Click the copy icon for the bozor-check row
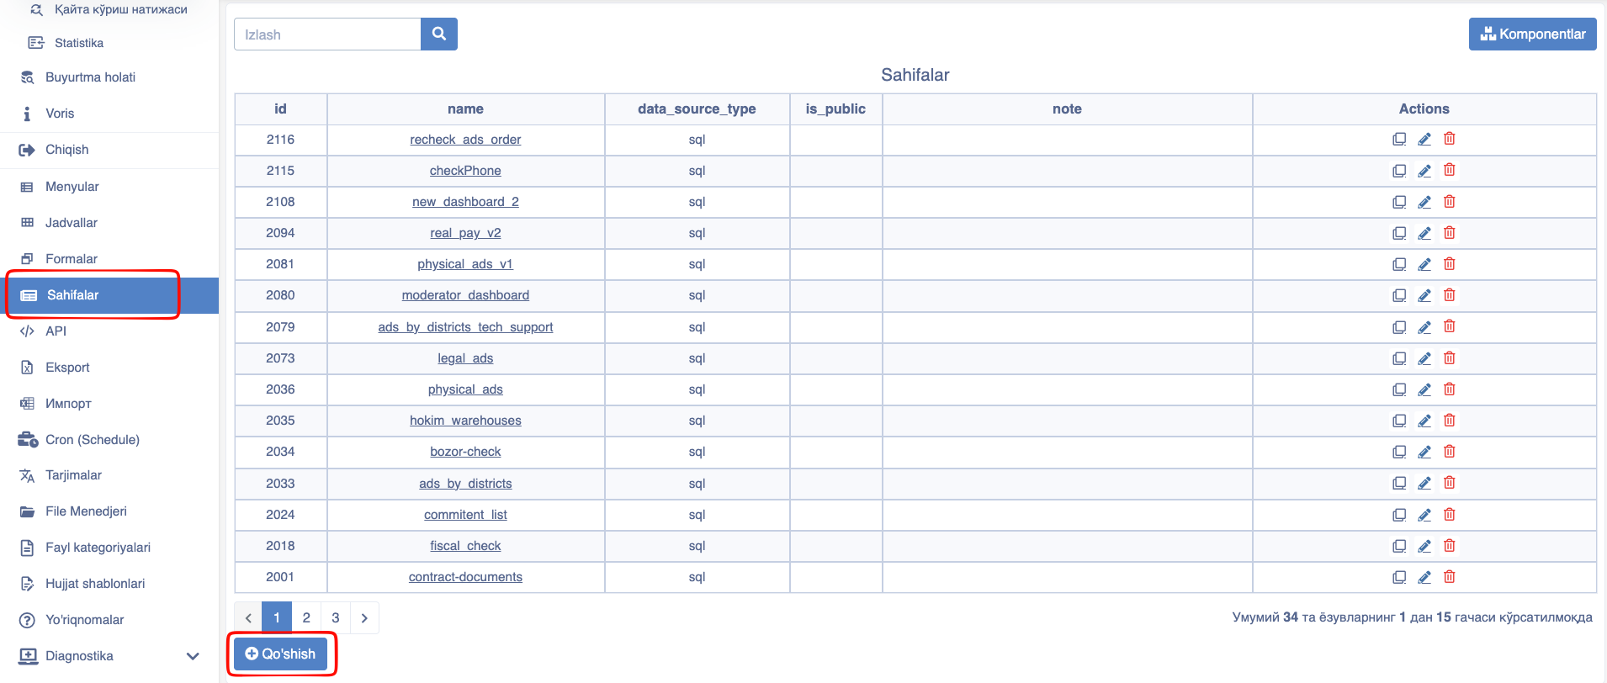1607x683 pixels. coord(1399,452)
